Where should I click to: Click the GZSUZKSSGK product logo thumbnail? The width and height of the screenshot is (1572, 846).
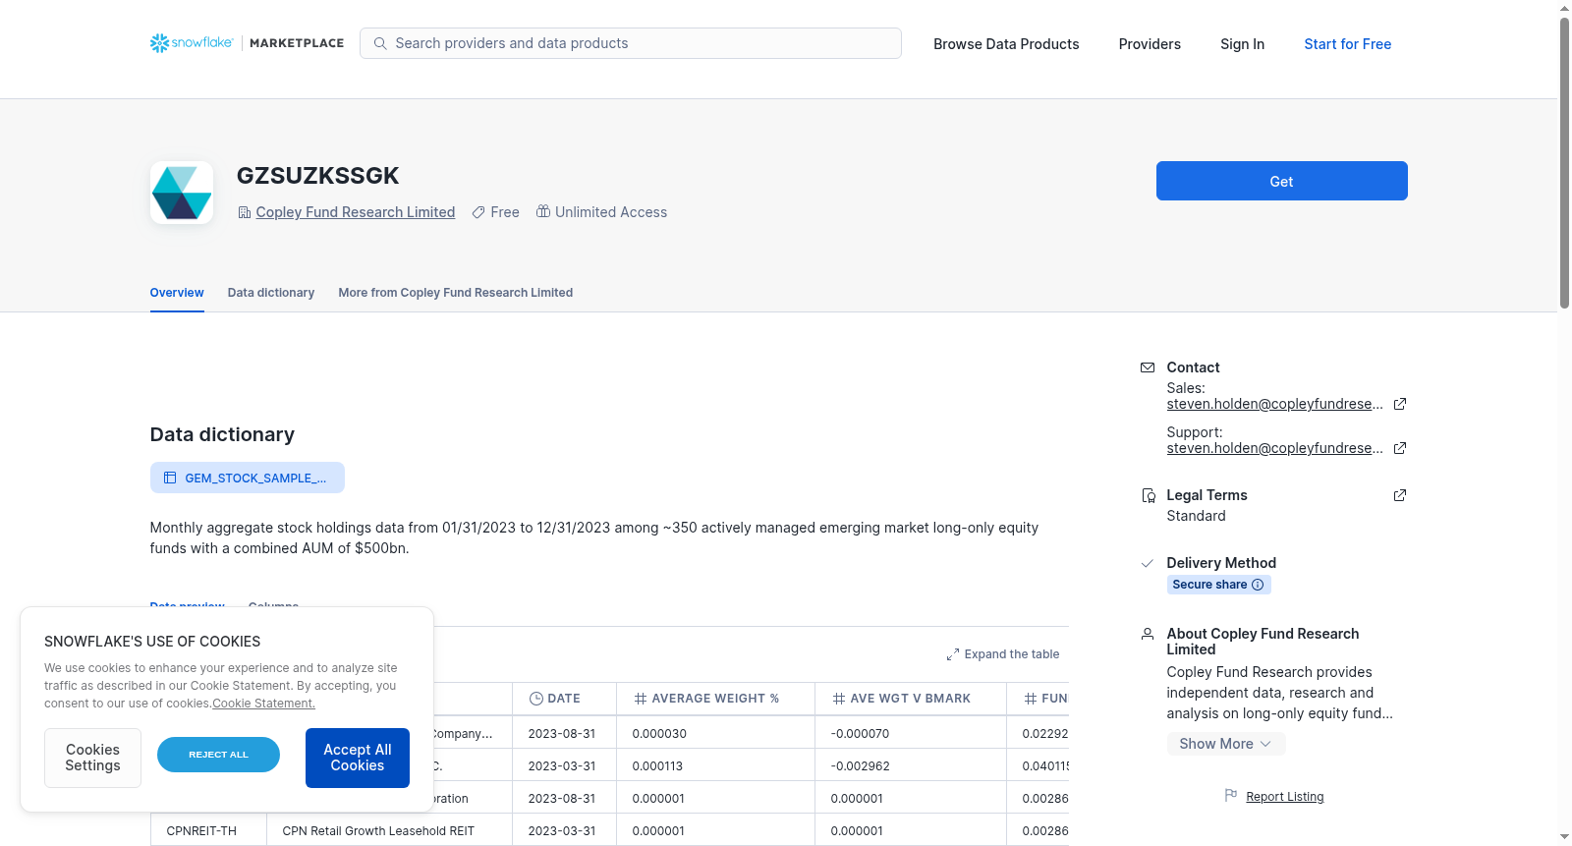tap(182, 193)
